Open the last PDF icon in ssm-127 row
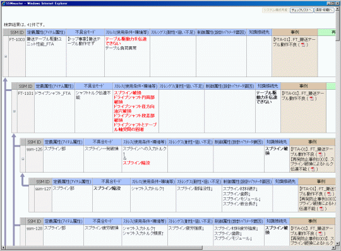 tap(321, 209)
